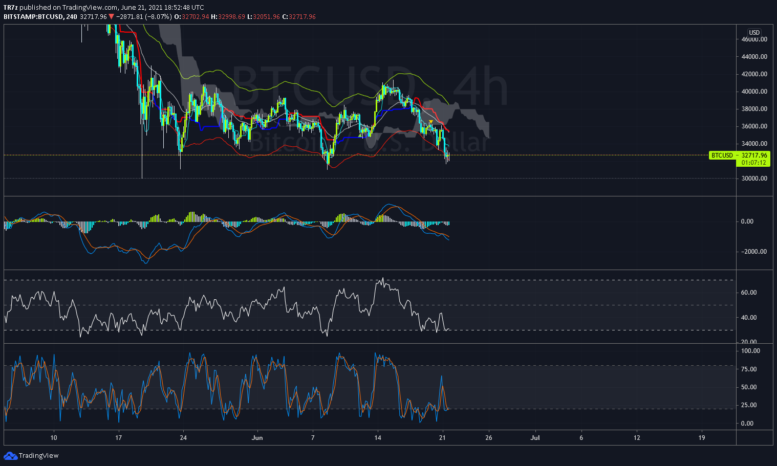777x466 pixels.
Task: Click the 40000.00 price axis label
Action: [x=754, y=92]
